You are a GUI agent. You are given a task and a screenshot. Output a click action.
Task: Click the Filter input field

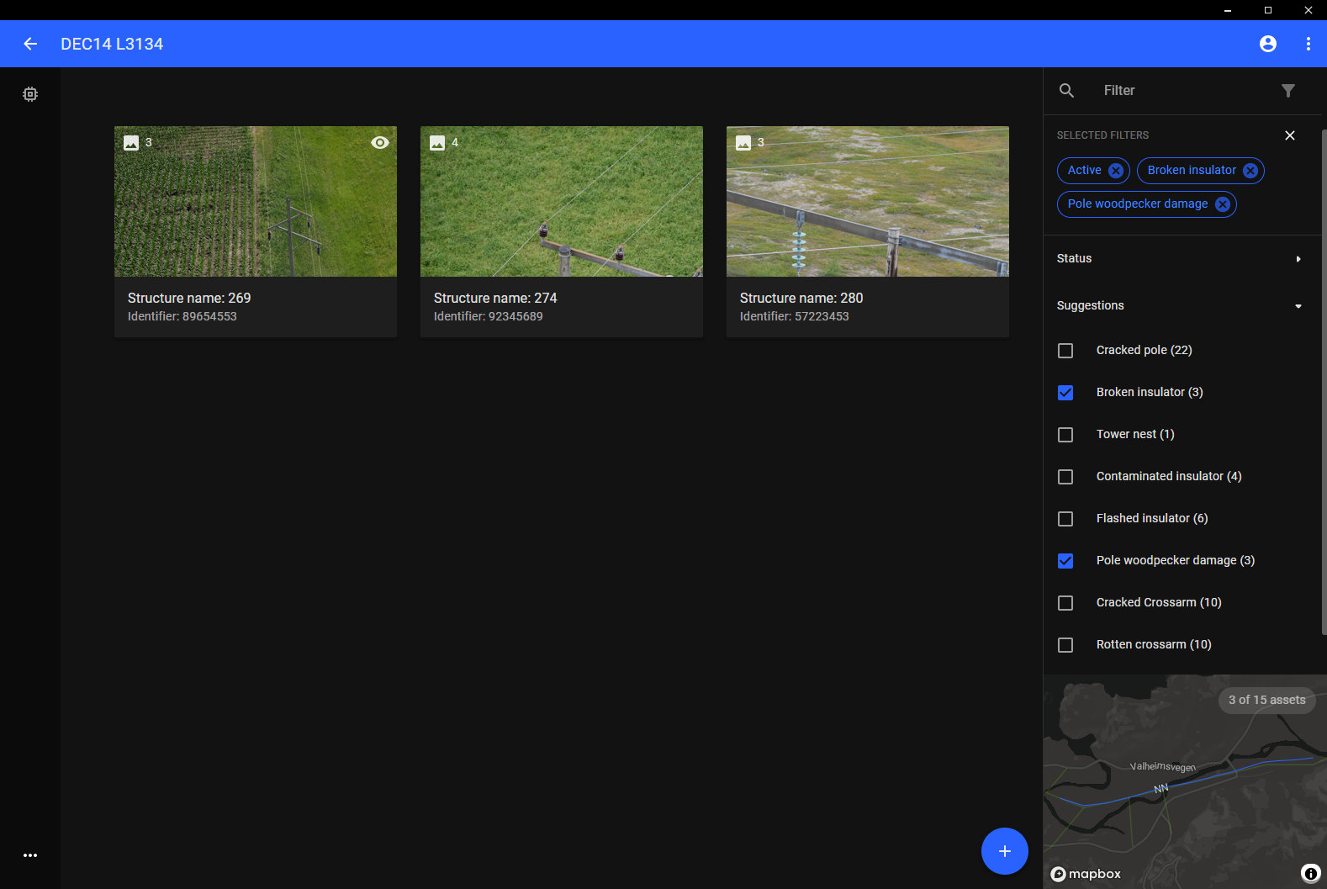click(1182, 91)
